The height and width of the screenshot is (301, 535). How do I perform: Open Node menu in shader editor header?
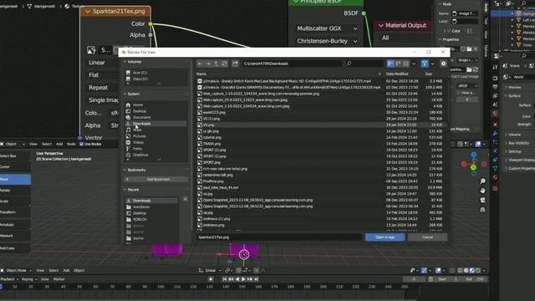(x=71, y=144)
